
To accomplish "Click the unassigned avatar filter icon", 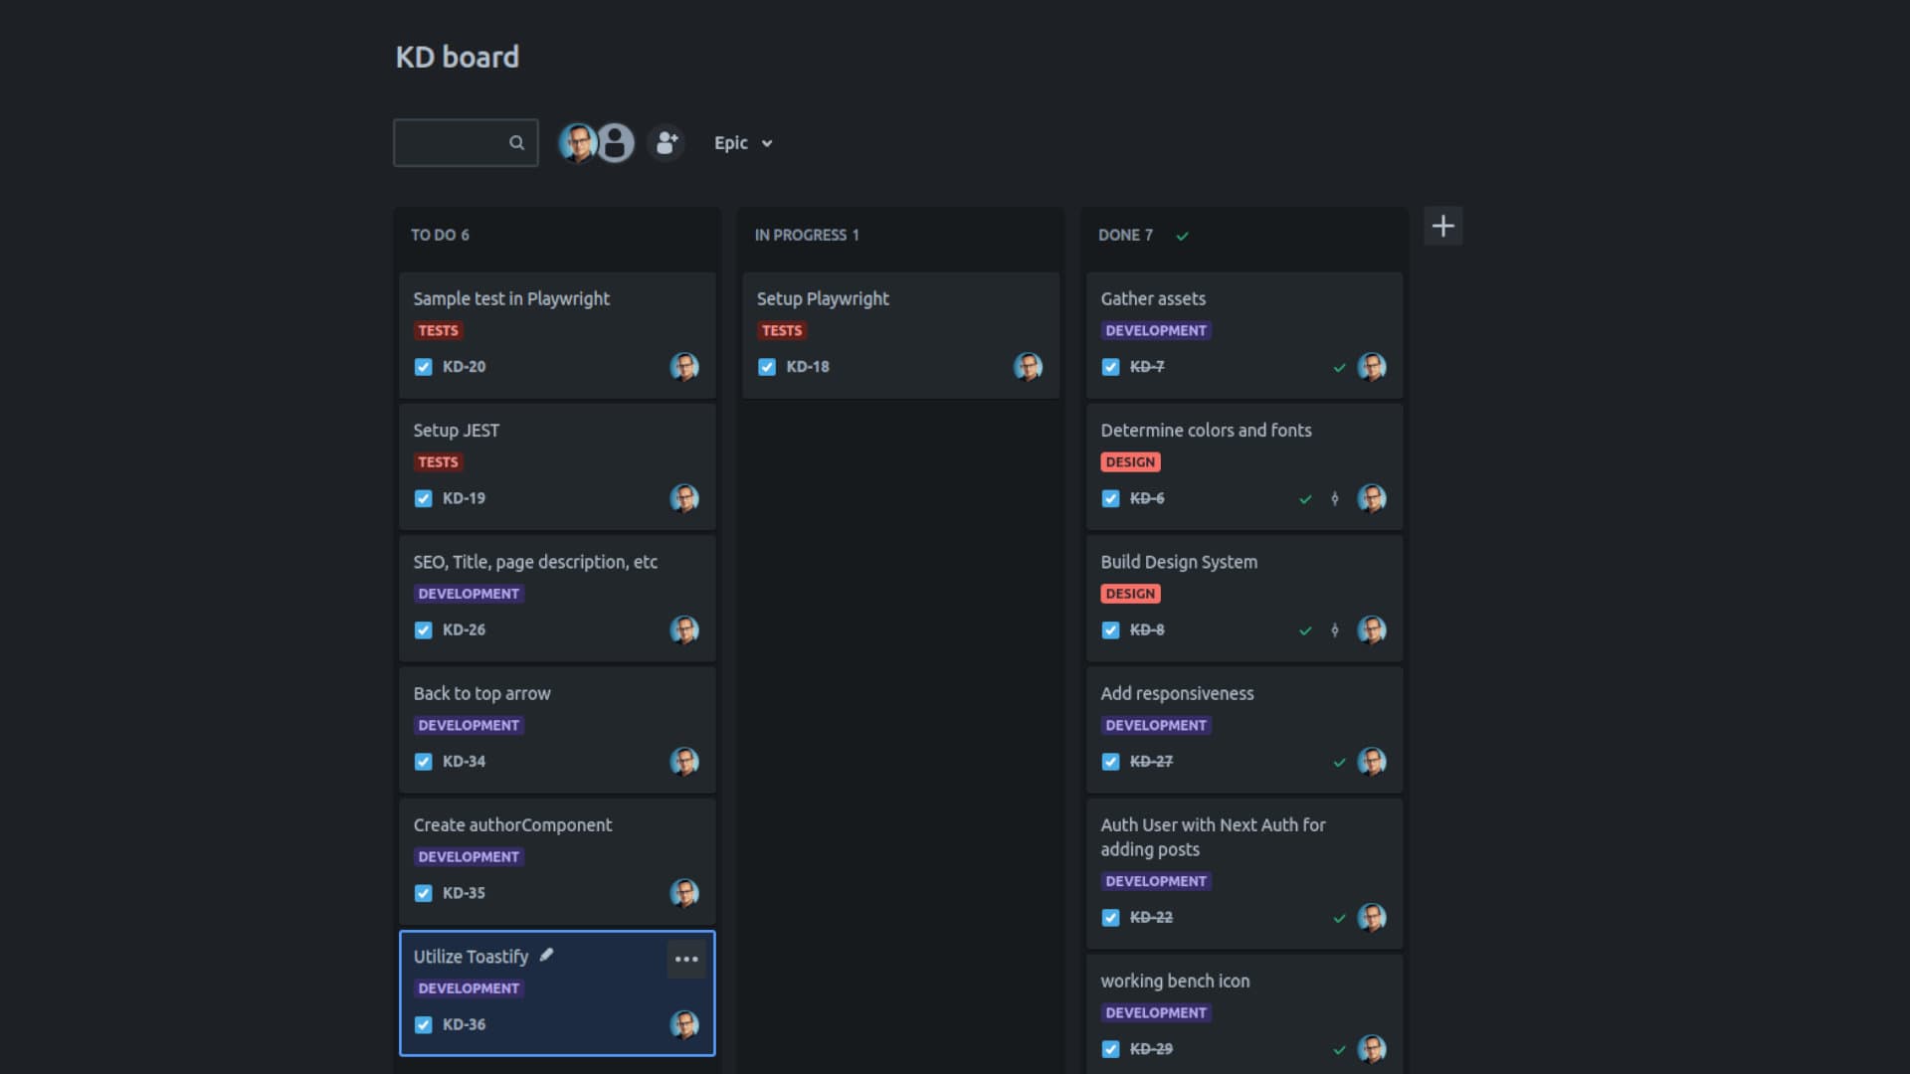I will click(617, 143).
